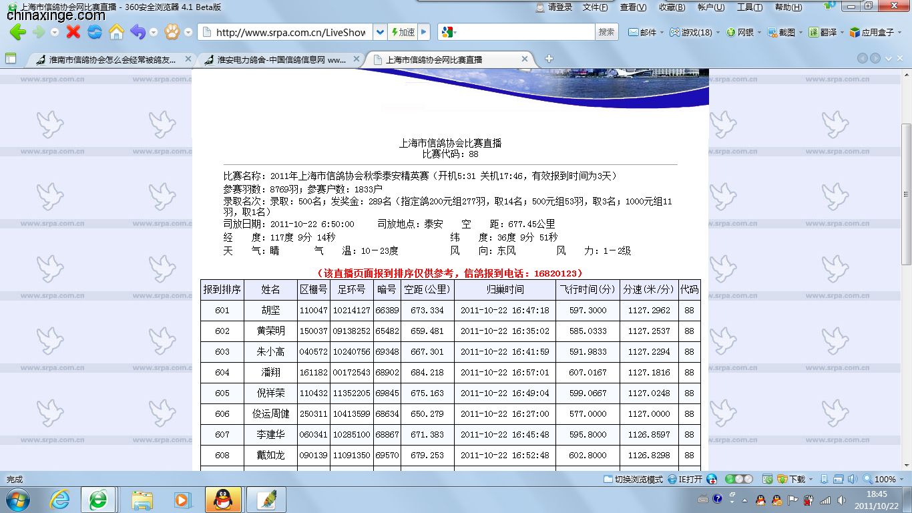Open the 应用盒子 app box
The width and height of the screenshot is (912, 513).
point(872,32)
